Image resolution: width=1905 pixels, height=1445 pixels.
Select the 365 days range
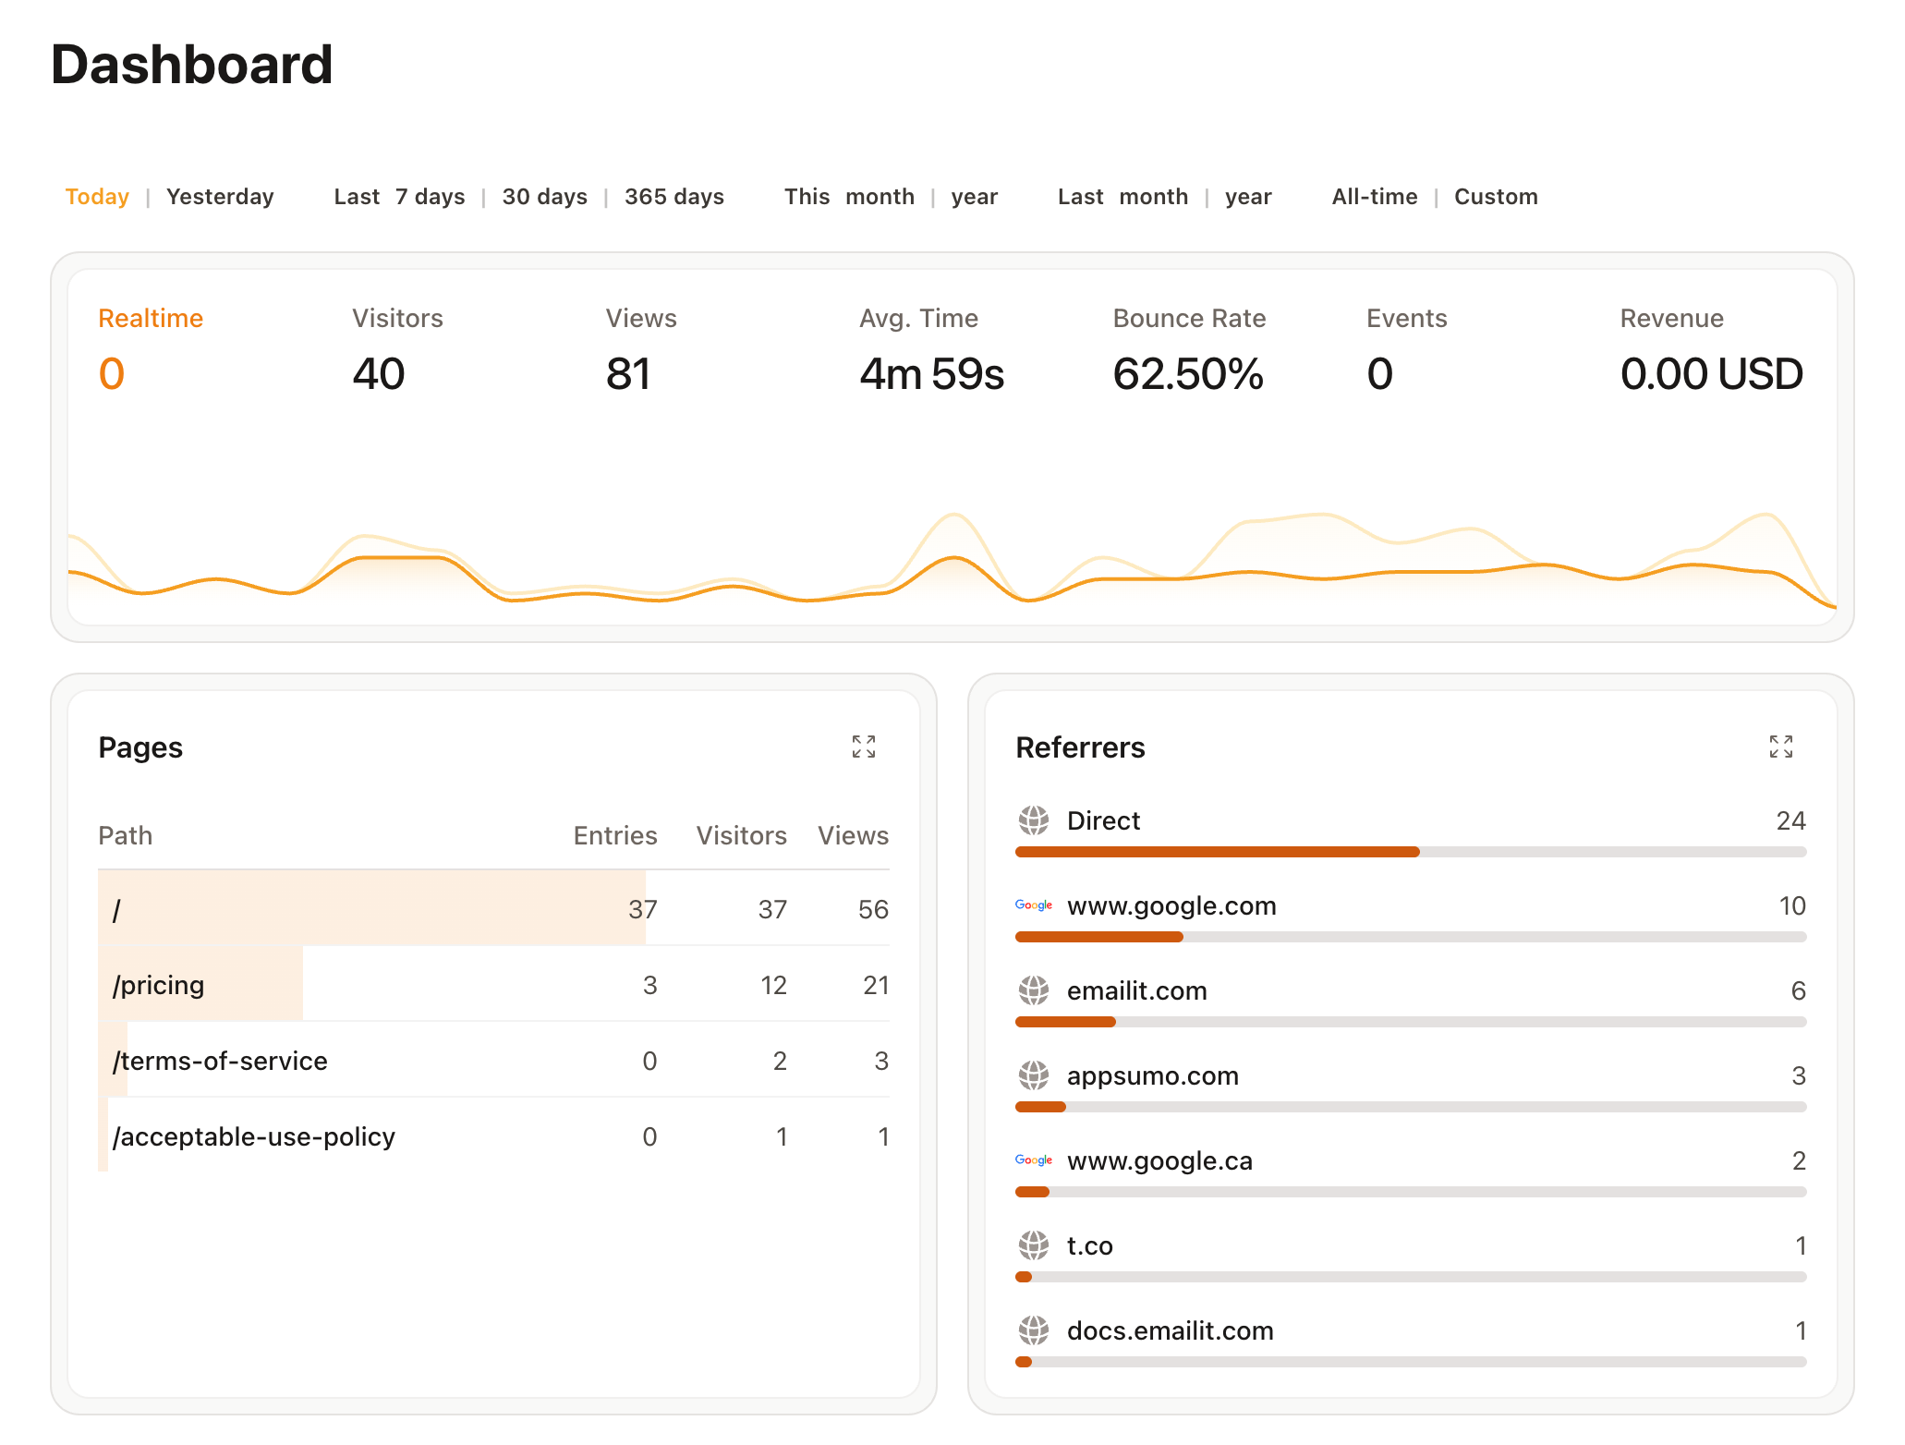(x=674, y=196)
